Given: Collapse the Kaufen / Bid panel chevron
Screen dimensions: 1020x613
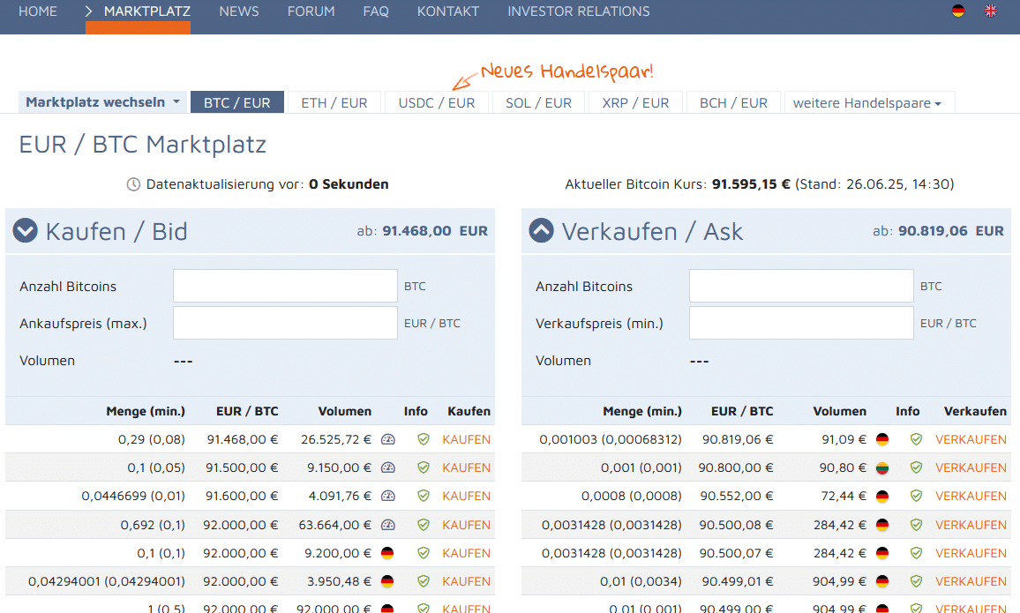Looking at the screenshot, I should [x=26, y=231].
